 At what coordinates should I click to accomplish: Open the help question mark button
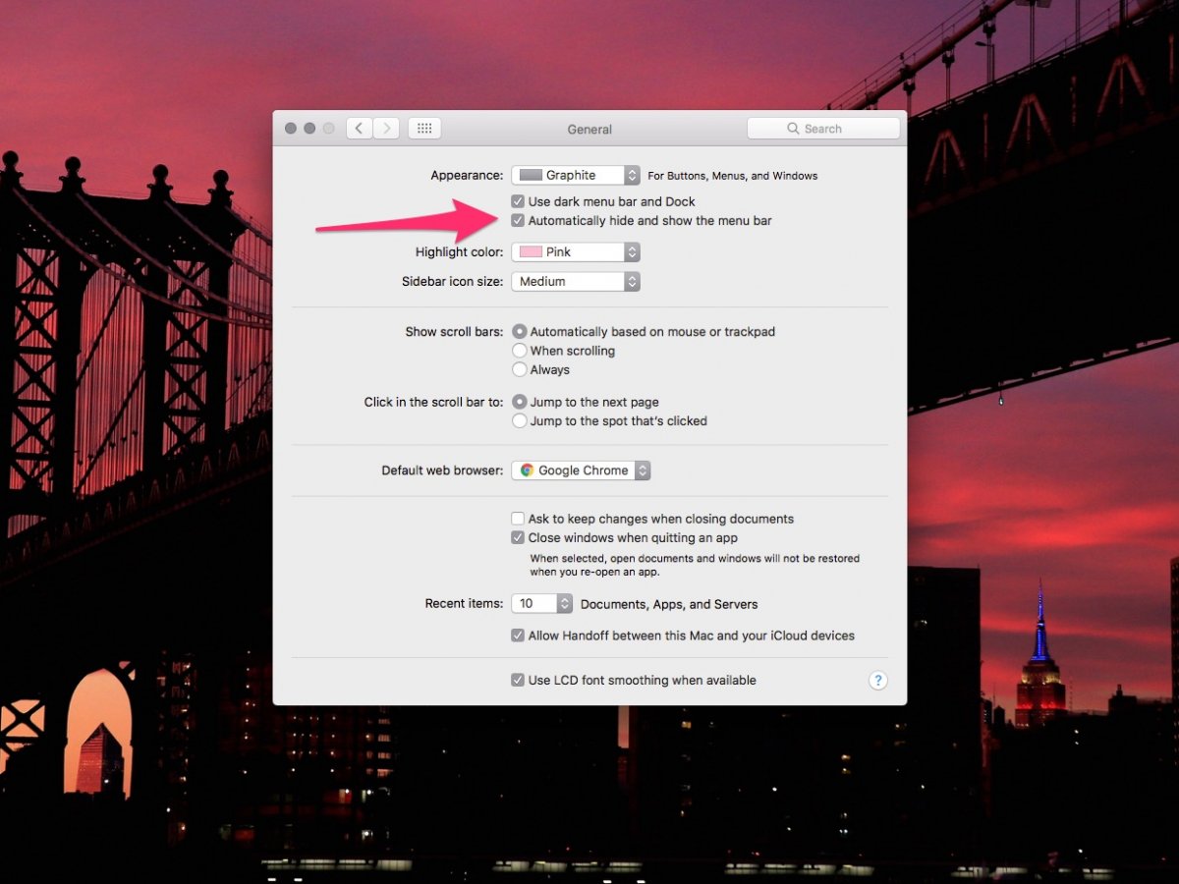click(878, 681)
